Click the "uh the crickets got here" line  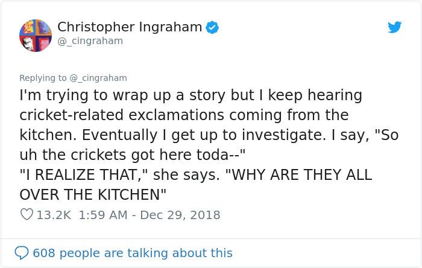(x=133, y=155)
